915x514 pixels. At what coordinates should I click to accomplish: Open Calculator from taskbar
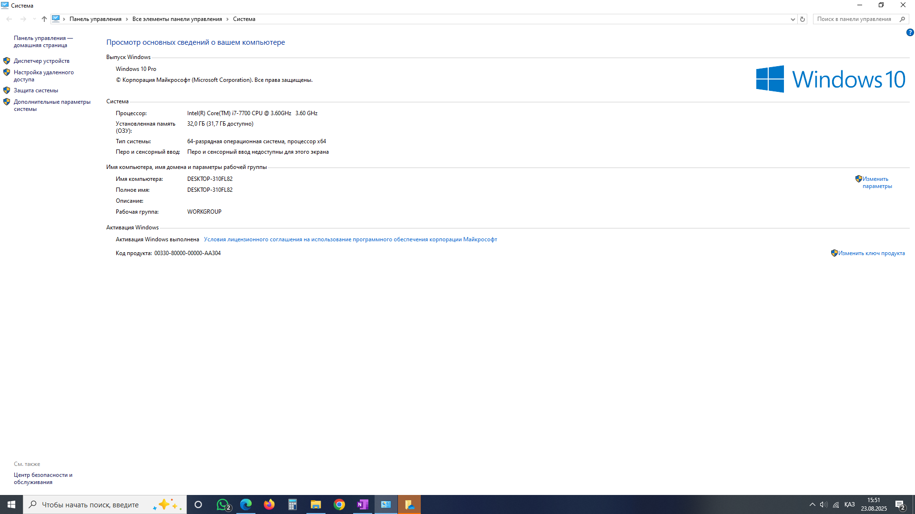point(293,504)
